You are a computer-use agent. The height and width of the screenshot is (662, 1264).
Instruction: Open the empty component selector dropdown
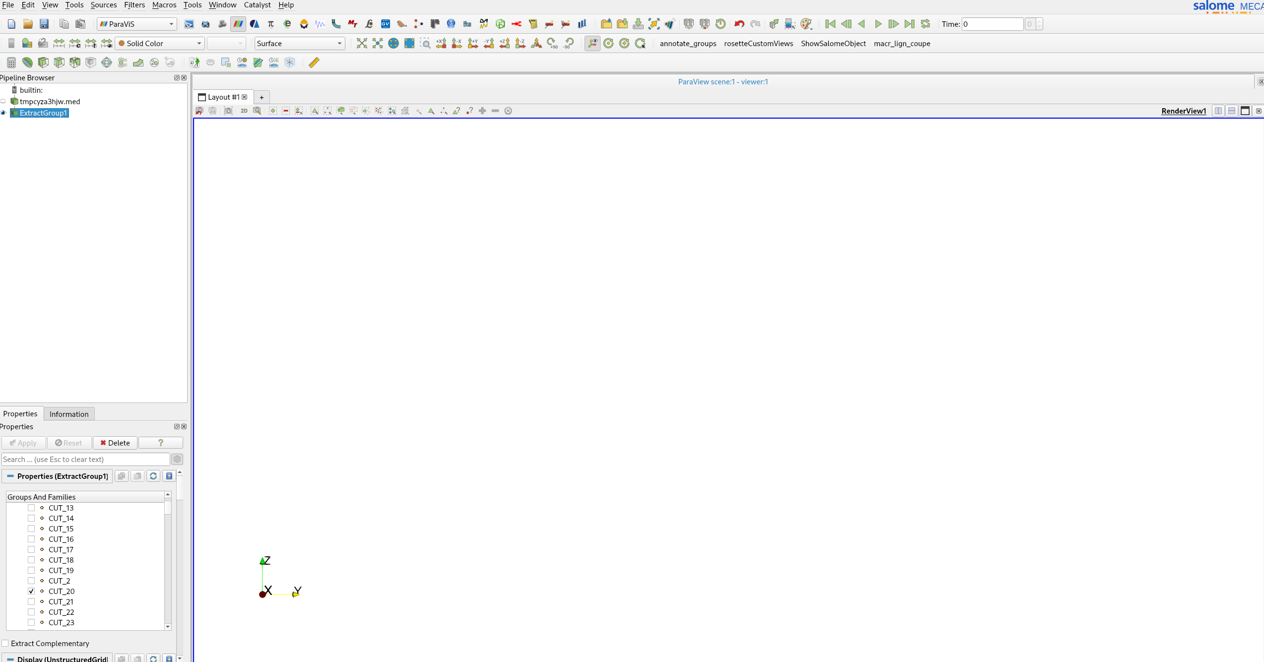(x=226, y=43)
